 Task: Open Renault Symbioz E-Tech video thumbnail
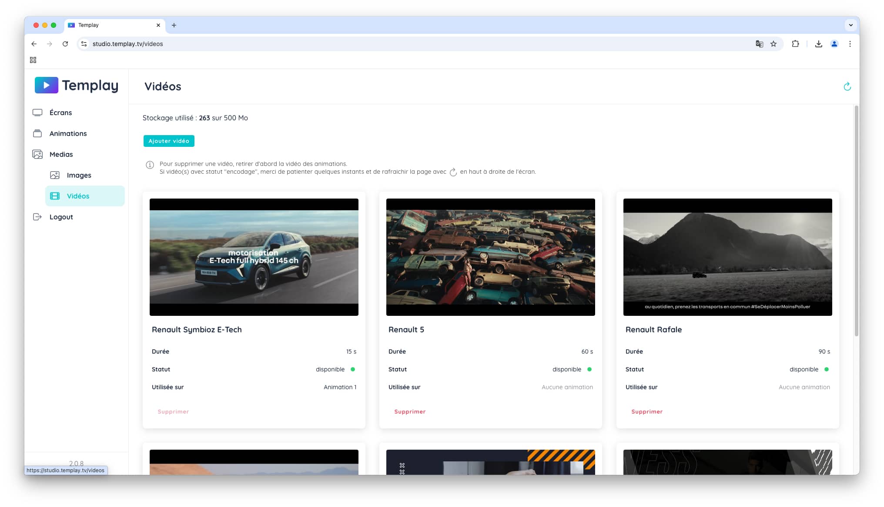254,257
